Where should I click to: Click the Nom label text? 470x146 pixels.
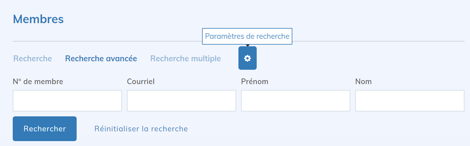pos(363,81)
